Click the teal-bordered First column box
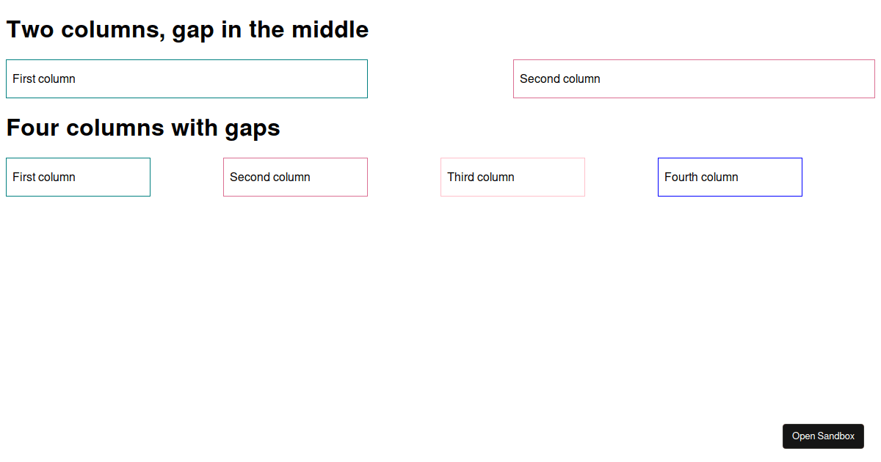This screenshot has width=881, height=462. click(78, 177)
